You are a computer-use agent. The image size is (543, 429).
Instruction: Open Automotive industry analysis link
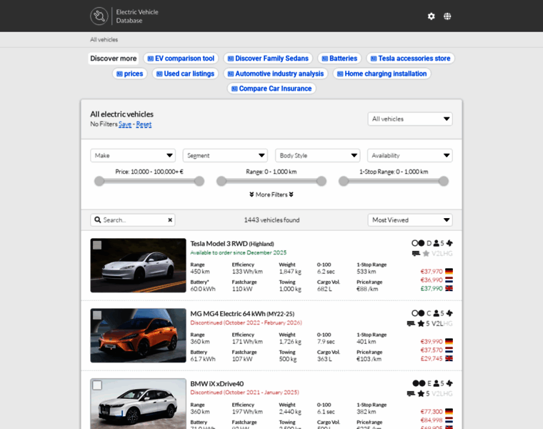[x=276, y=74]
